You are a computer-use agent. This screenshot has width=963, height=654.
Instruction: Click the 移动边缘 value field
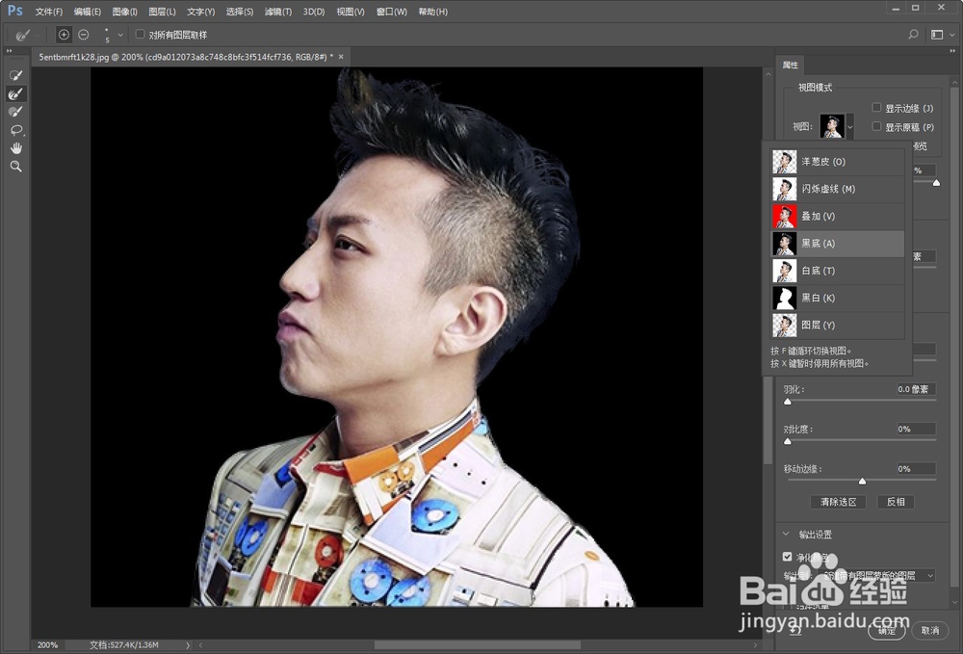pyautogui.click(x=916, y=468)
